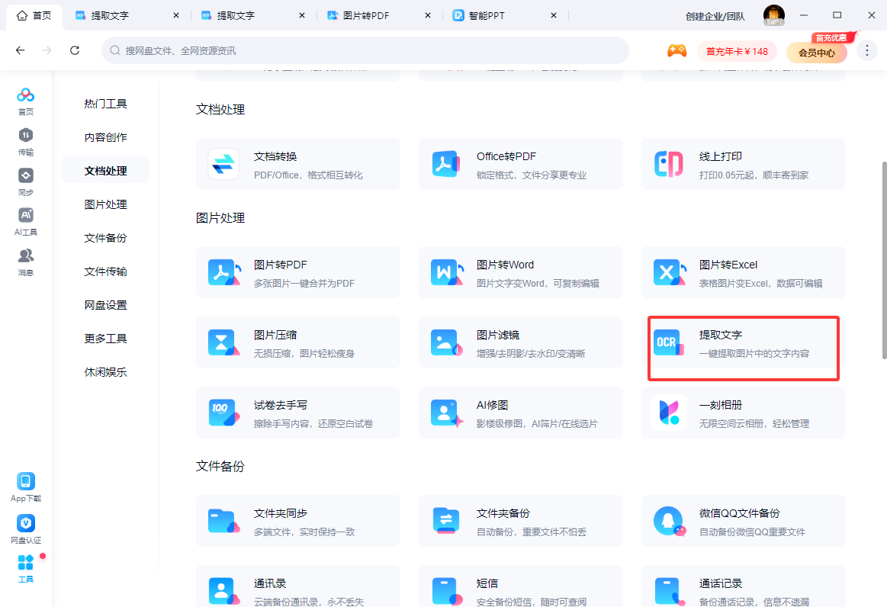Image resolution: width=887 pixels, height=607 pixels.
Task: Click the search box for 网盘文件
Action: pos(365,50)
